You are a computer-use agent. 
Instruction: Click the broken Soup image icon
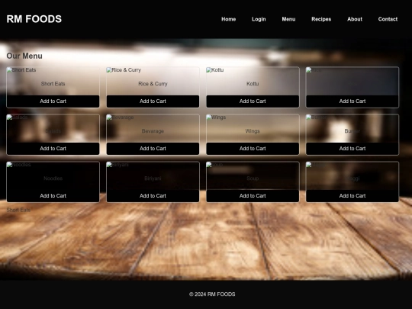[209, 165]
